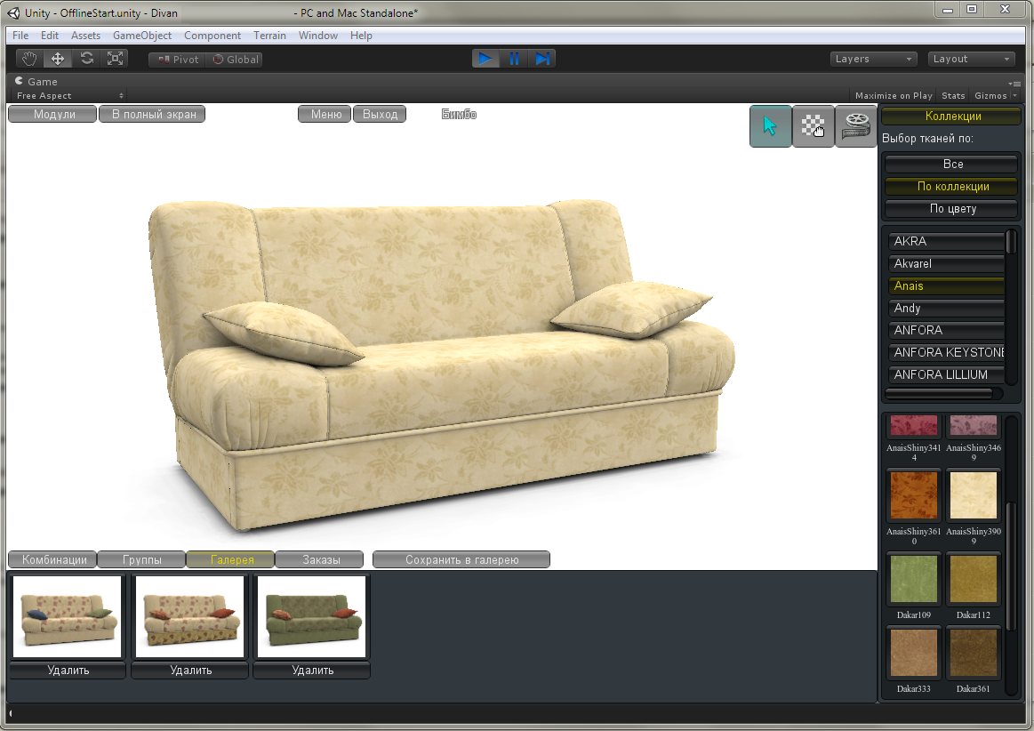The width and height of the screenshot is (1034, 731).
Task: Expand the Free Aspect dropdown
Action: tap(69, 96)
